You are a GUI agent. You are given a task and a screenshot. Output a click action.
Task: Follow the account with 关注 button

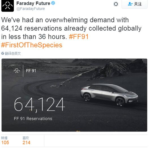[x=135, y=4]
